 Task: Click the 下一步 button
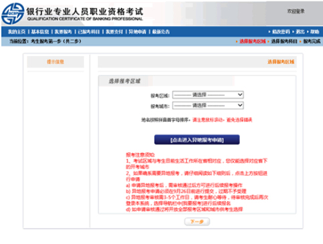tap(197, 222)
